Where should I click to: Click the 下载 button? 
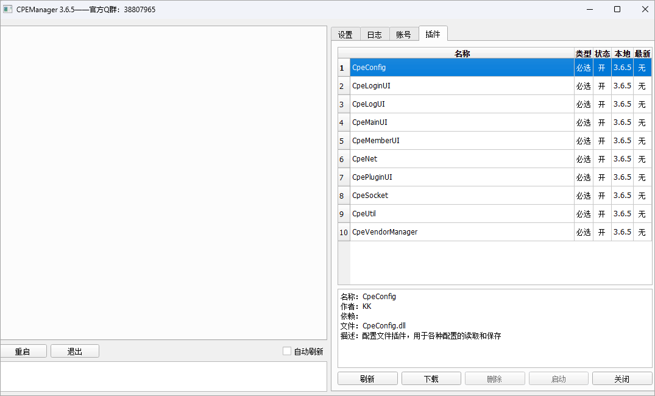click(x=431, y=379)
